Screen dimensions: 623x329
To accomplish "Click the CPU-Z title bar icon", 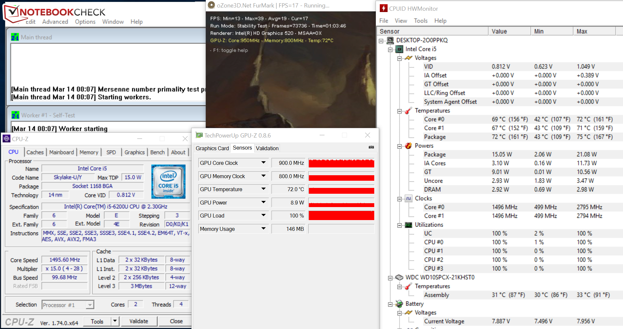I will (7, 139).
